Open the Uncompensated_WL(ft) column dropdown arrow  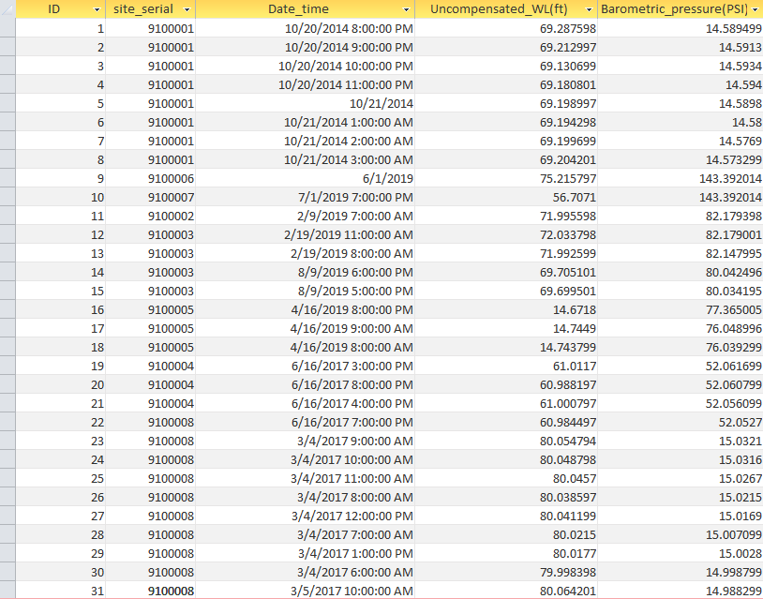tap(589, 9)
